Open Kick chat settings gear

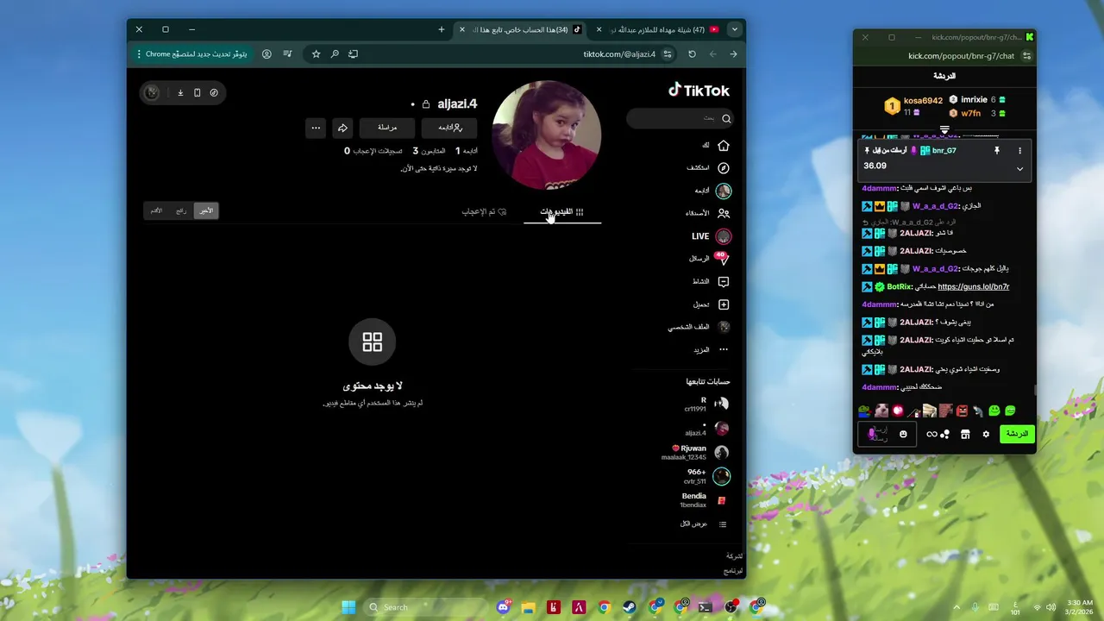[986, 434]
